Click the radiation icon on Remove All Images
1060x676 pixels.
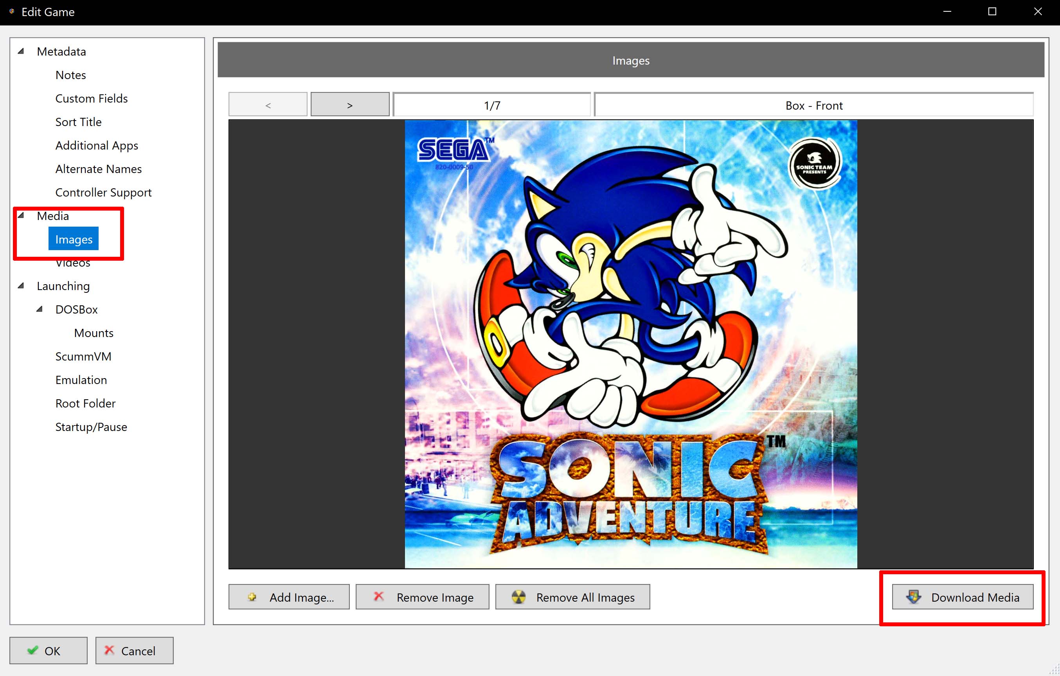(x=518, y=597)
